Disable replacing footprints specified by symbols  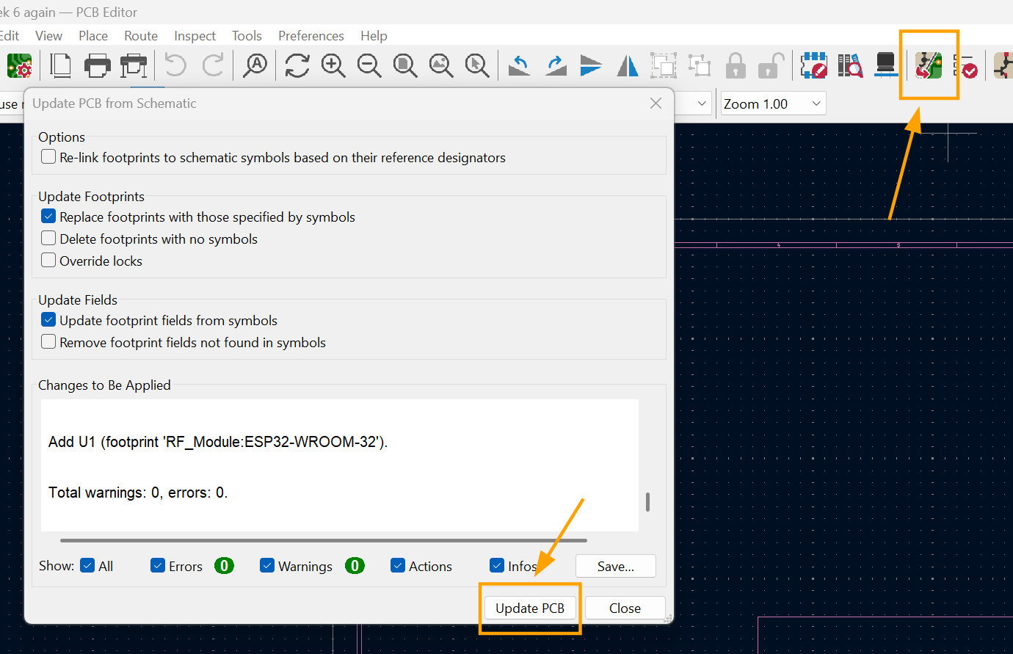click(x=48, y=216)
